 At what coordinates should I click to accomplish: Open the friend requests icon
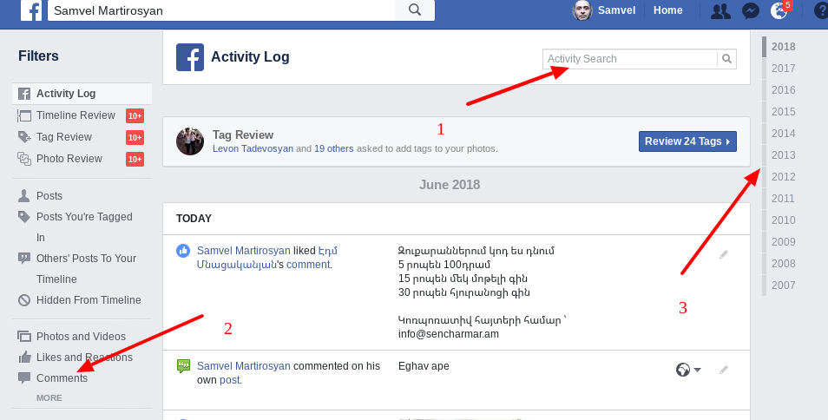coord(720,10)
